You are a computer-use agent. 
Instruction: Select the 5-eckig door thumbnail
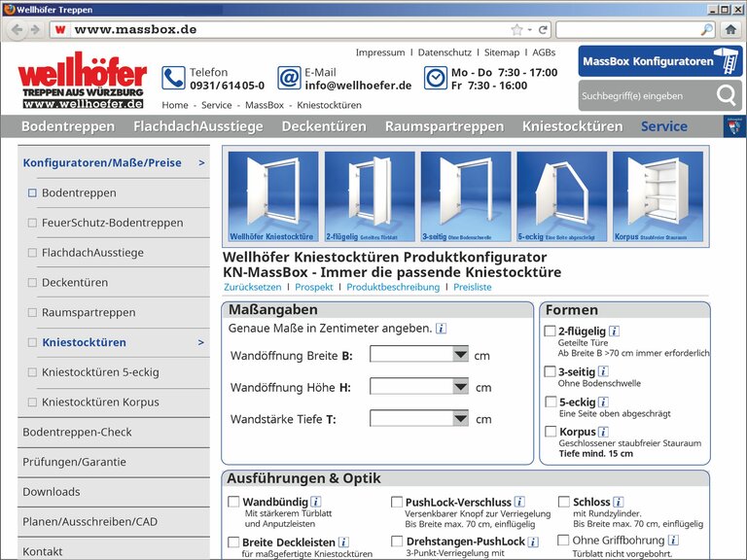(561, 196)
